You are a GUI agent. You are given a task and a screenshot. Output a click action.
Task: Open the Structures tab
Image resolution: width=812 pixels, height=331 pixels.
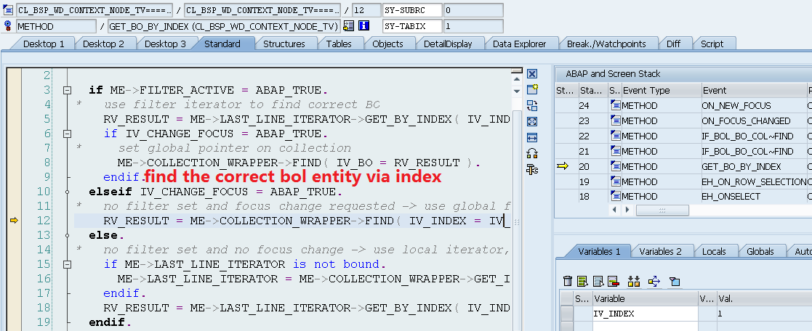[284, 44]
